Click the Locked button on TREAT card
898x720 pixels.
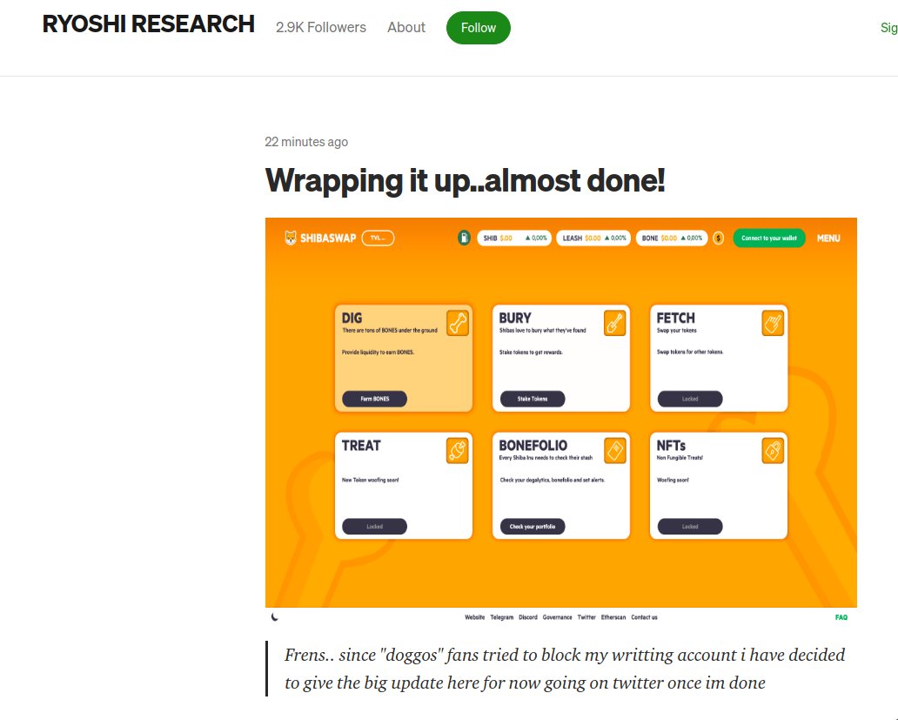(x=374, y=527)
